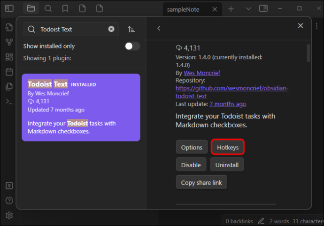
Task: Click the 'Showing 1 plugin:' text
Action: pyautogui.click(x=47, y=58)
